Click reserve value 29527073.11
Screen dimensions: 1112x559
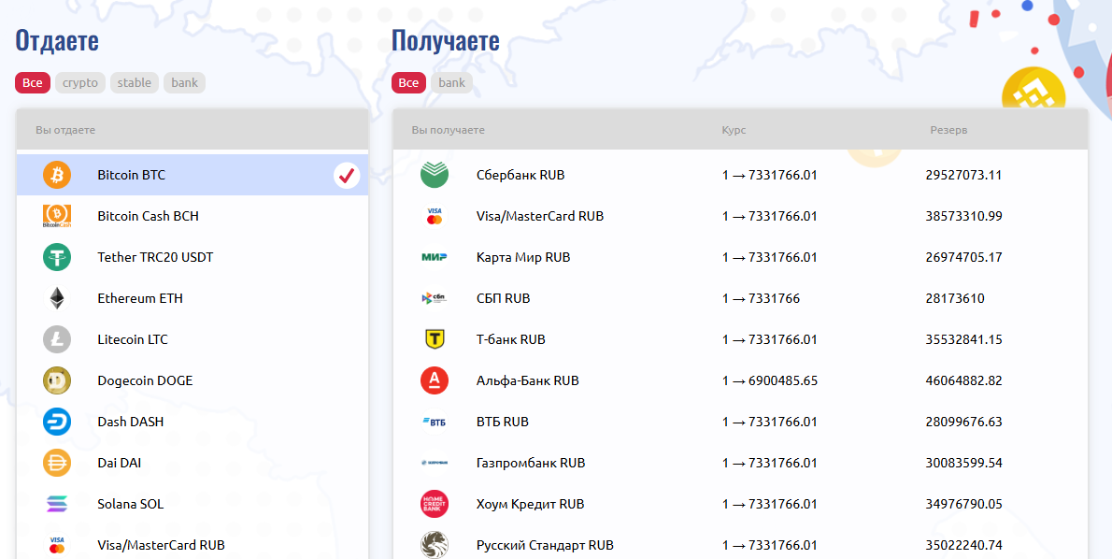click(x=963, y=175)
